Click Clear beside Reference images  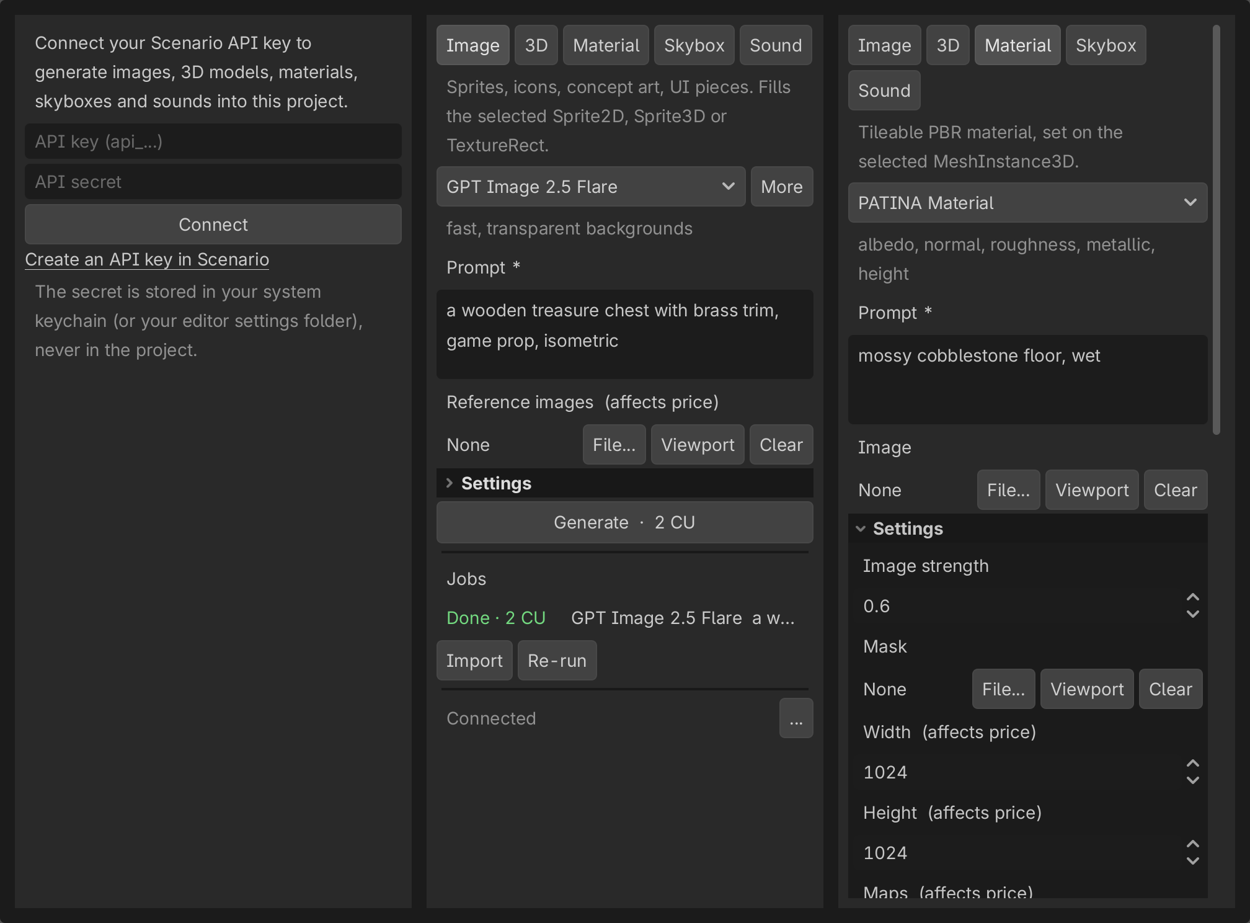(781, 445)
